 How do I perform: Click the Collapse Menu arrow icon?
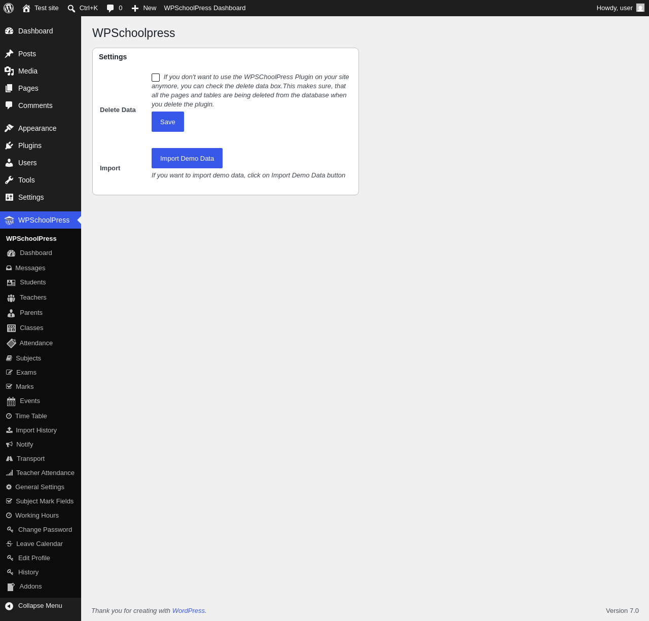(9, 606)
